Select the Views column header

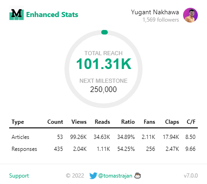pos(79,122)
